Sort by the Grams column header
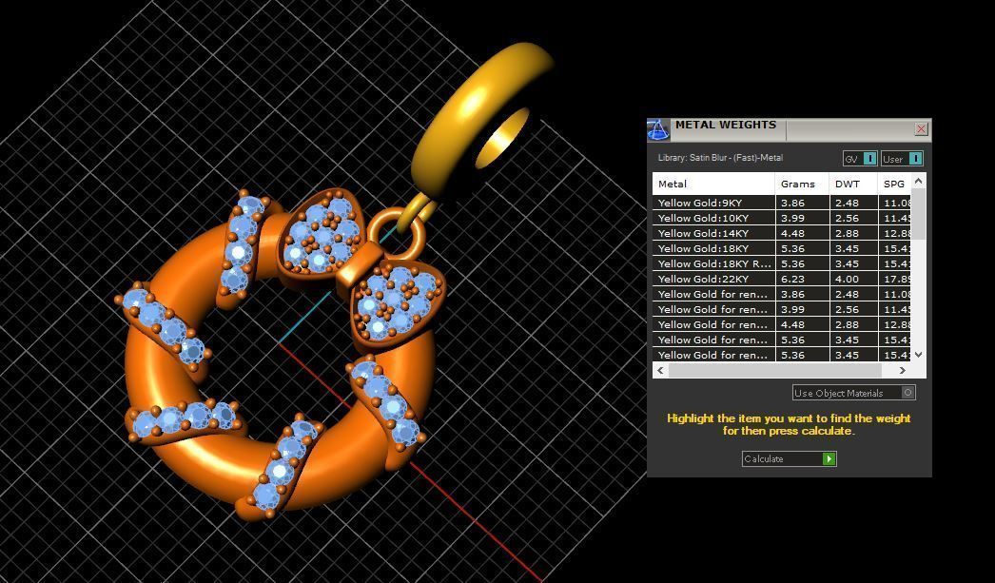Image resolution: width=995 pixels, height=583 pixels. [x=802, y=184]
